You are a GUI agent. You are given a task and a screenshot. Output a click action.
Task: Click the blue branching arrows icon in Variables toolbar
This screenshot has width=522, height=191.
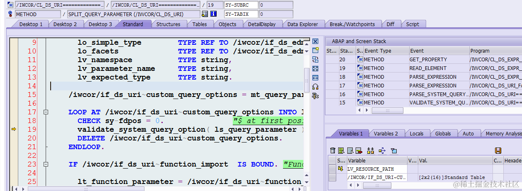pos(382,150)
